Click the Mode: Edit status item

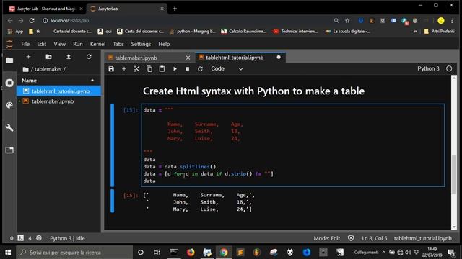[326, 238]
